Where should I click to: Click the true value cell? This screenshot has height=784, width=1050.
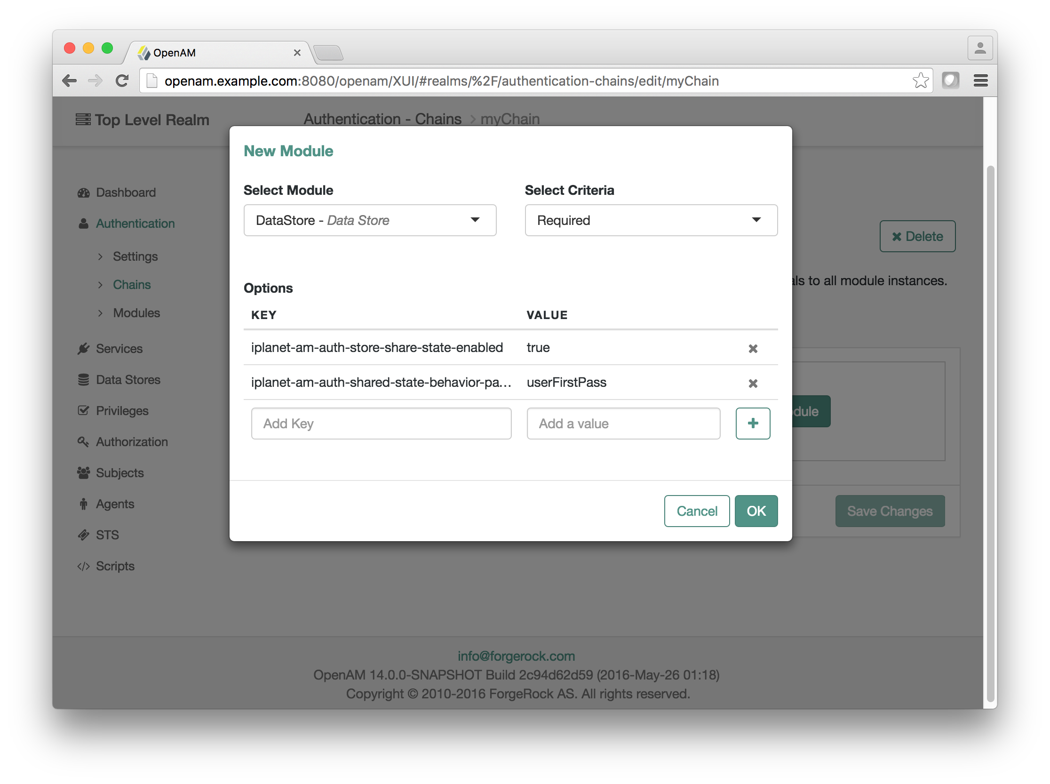tap(538, 347)
